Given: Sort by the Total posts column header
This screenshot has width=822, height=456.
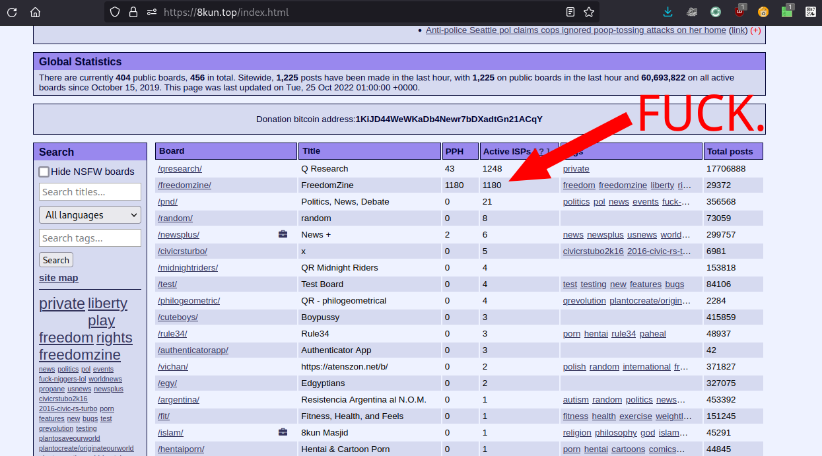Looking at the screenshot, I should coord(733,151).
